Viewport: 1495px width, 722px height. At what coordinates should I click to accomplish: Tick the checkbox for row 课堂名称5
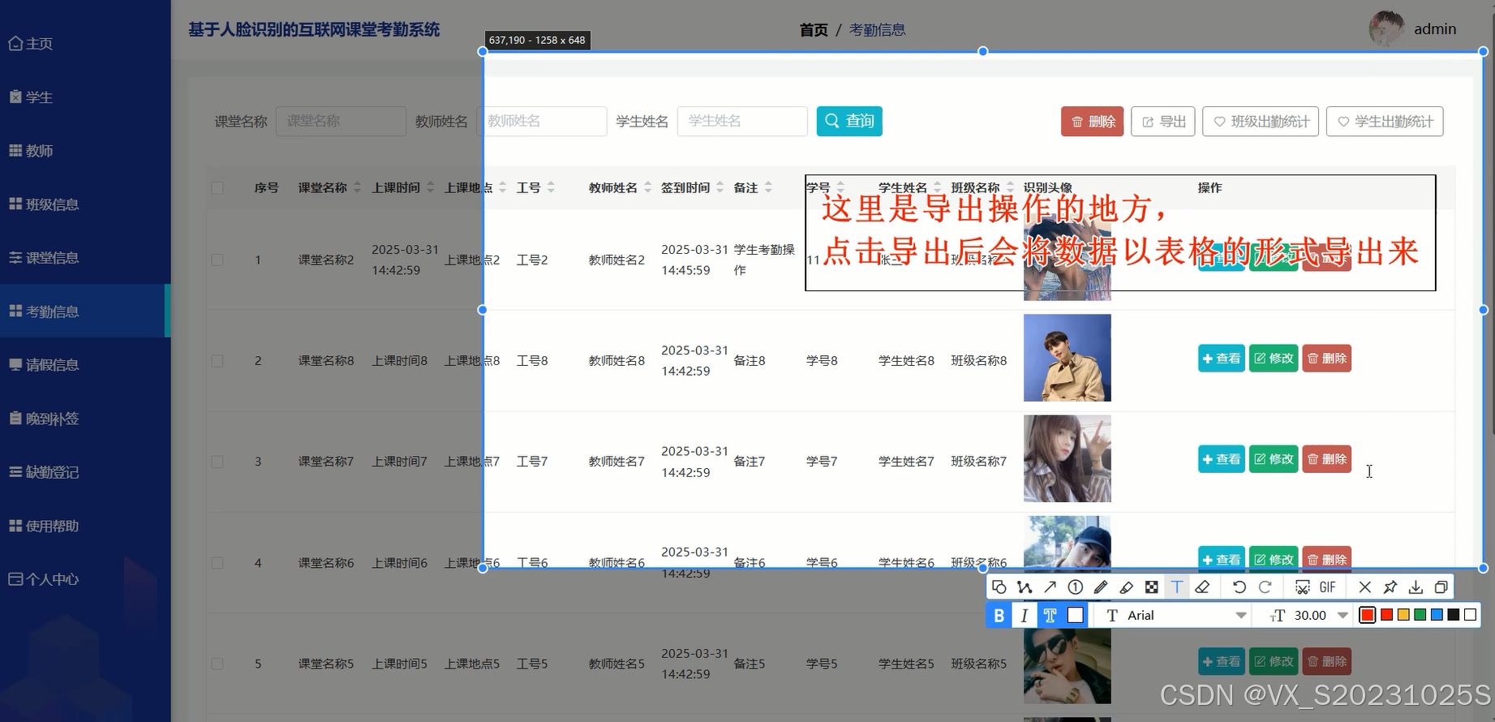pyautogui.click(x=217, y=664)
